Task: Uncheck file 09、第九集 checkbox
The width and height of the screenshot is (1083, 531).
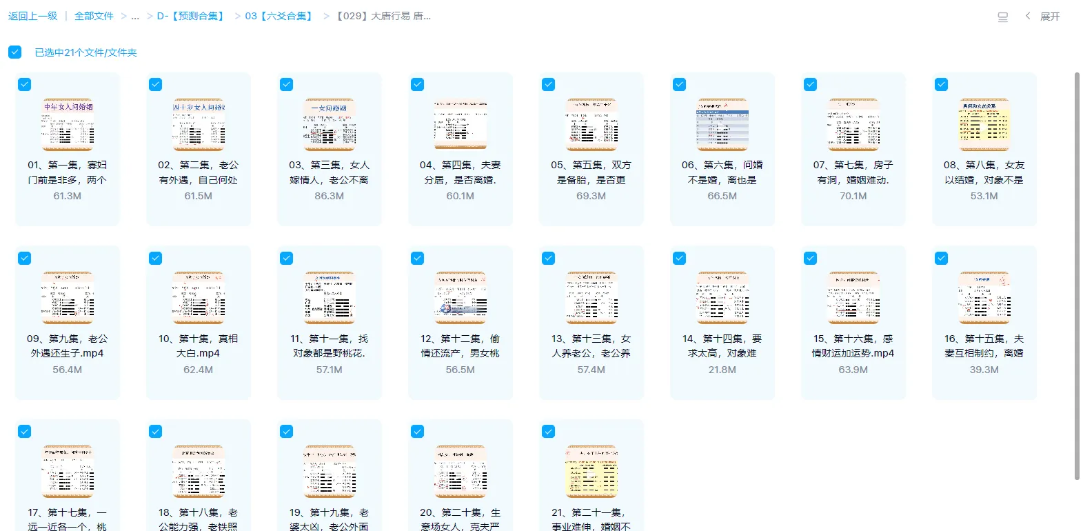Action: [x=25, y=258]
